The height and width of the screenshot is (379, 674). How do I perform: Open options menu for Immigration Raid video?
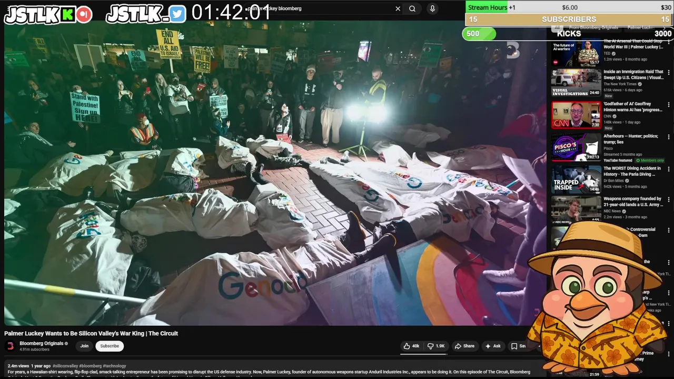tap(669, 73)
